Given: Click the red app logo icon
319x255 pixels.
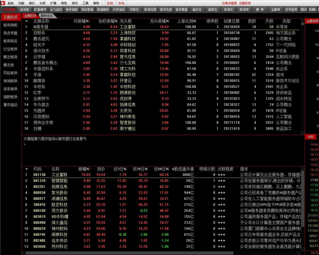Looking at the screenshot, I should [x=3, y=3].
